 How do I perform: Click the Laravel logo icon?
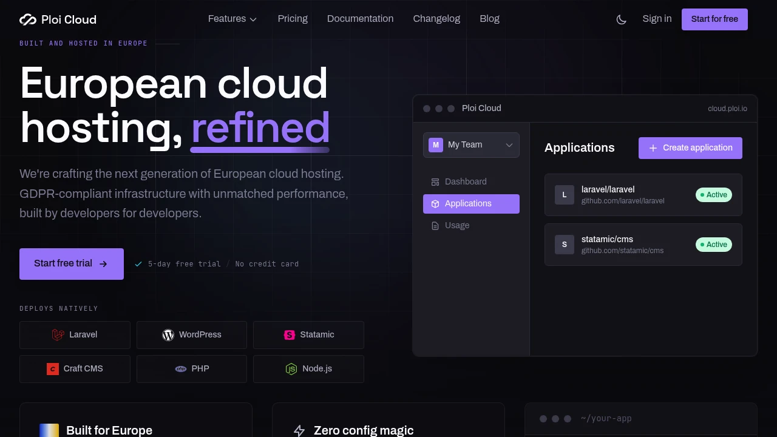coord(58,334)
